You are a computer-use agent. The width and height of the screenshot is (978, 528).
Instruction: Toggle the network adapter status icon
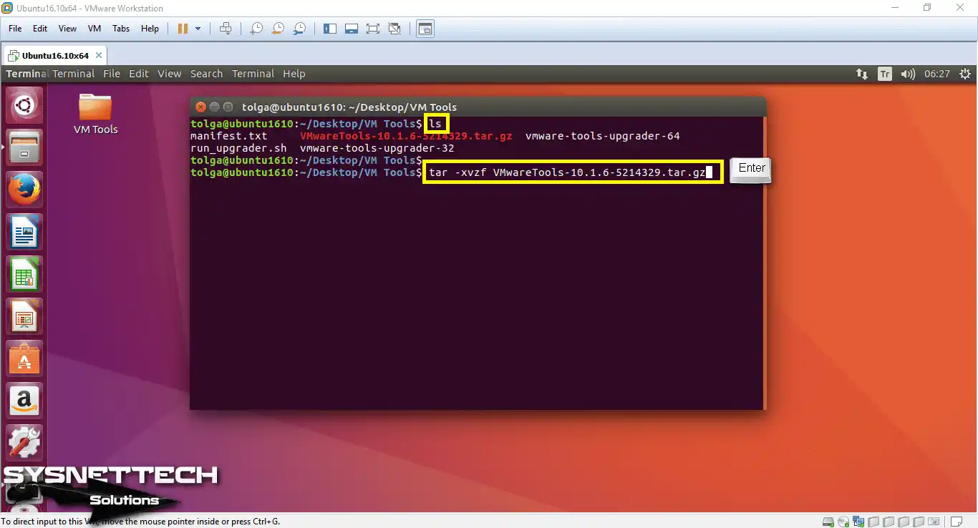pyautogui.click(x=857, y=522)
